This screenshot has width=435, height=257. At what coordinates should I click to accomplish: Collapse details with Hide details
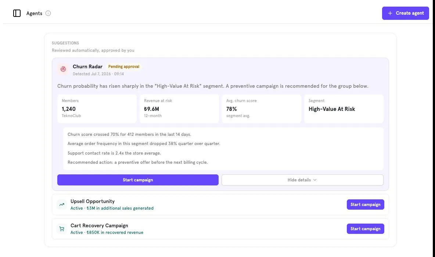(x=302, y=180)
